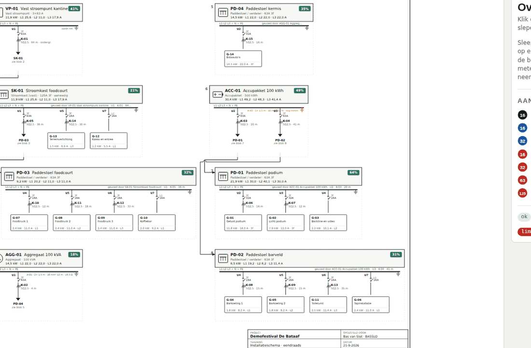
Task: Click the orange earth warning symbol on ACC-01
Action: pyautogui.click(x=302, y=110)
